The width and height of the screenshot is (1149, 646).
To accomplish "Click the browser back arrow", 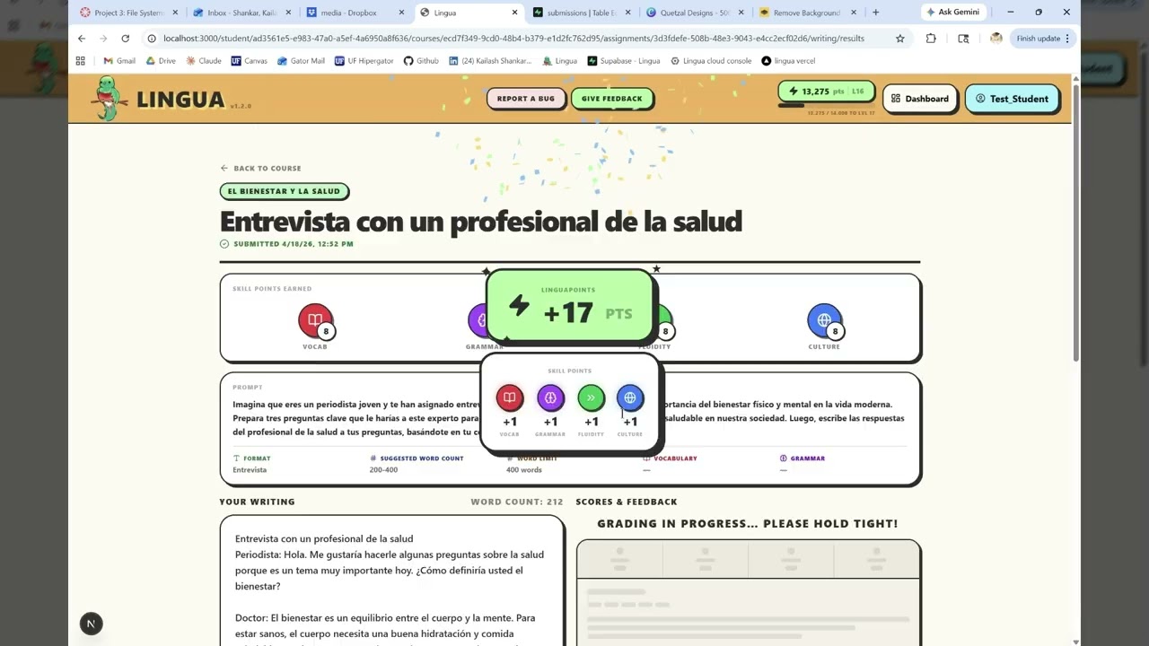I will pos(82,39).
